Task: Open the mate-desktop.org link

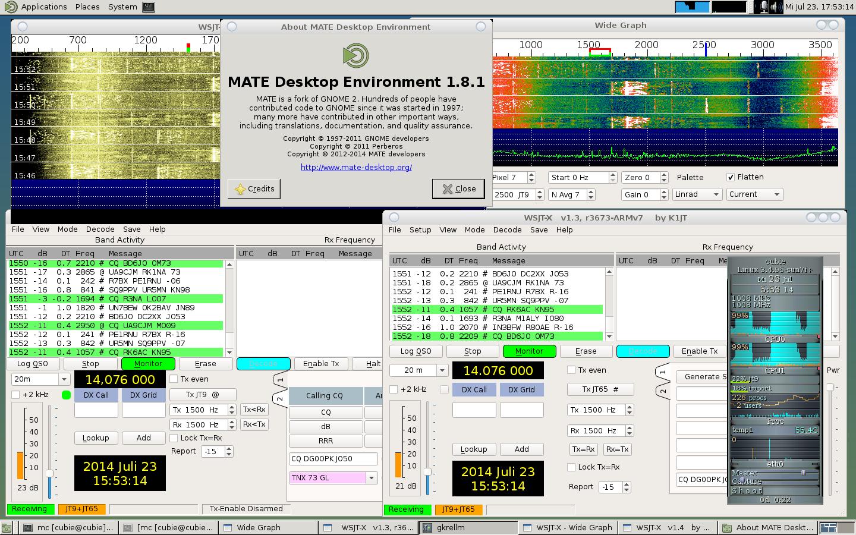Action: coord(356,167)
